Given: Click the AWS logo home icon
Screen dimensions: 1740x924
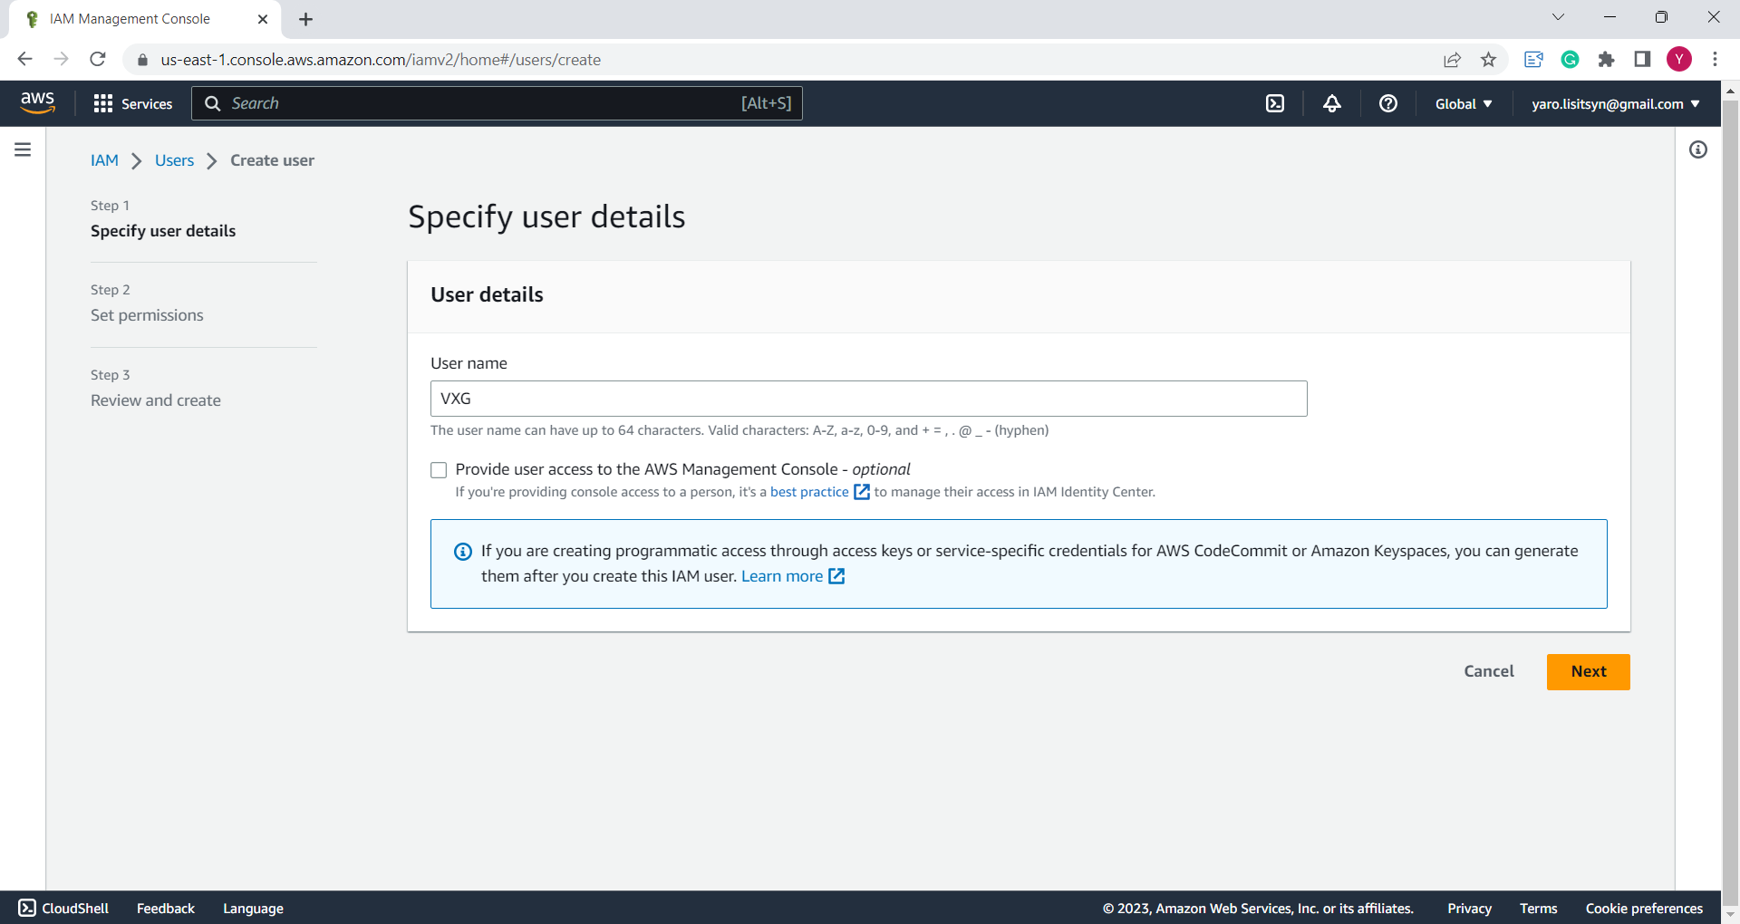Looking at the screenshot, I should (x=38, y=103).
